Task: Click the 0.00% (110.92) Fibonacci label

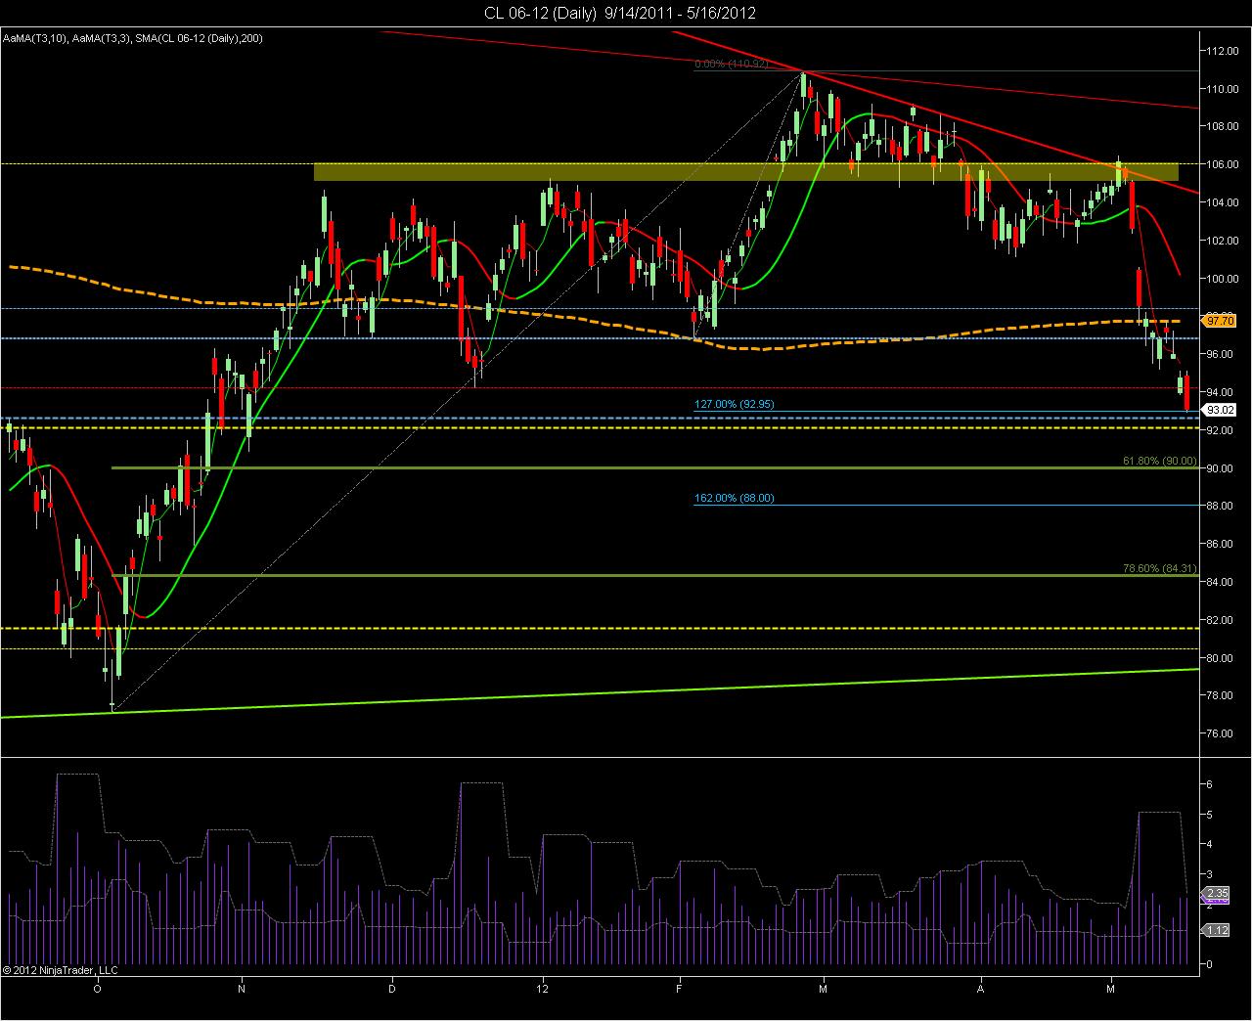Action: click(732, 65)
